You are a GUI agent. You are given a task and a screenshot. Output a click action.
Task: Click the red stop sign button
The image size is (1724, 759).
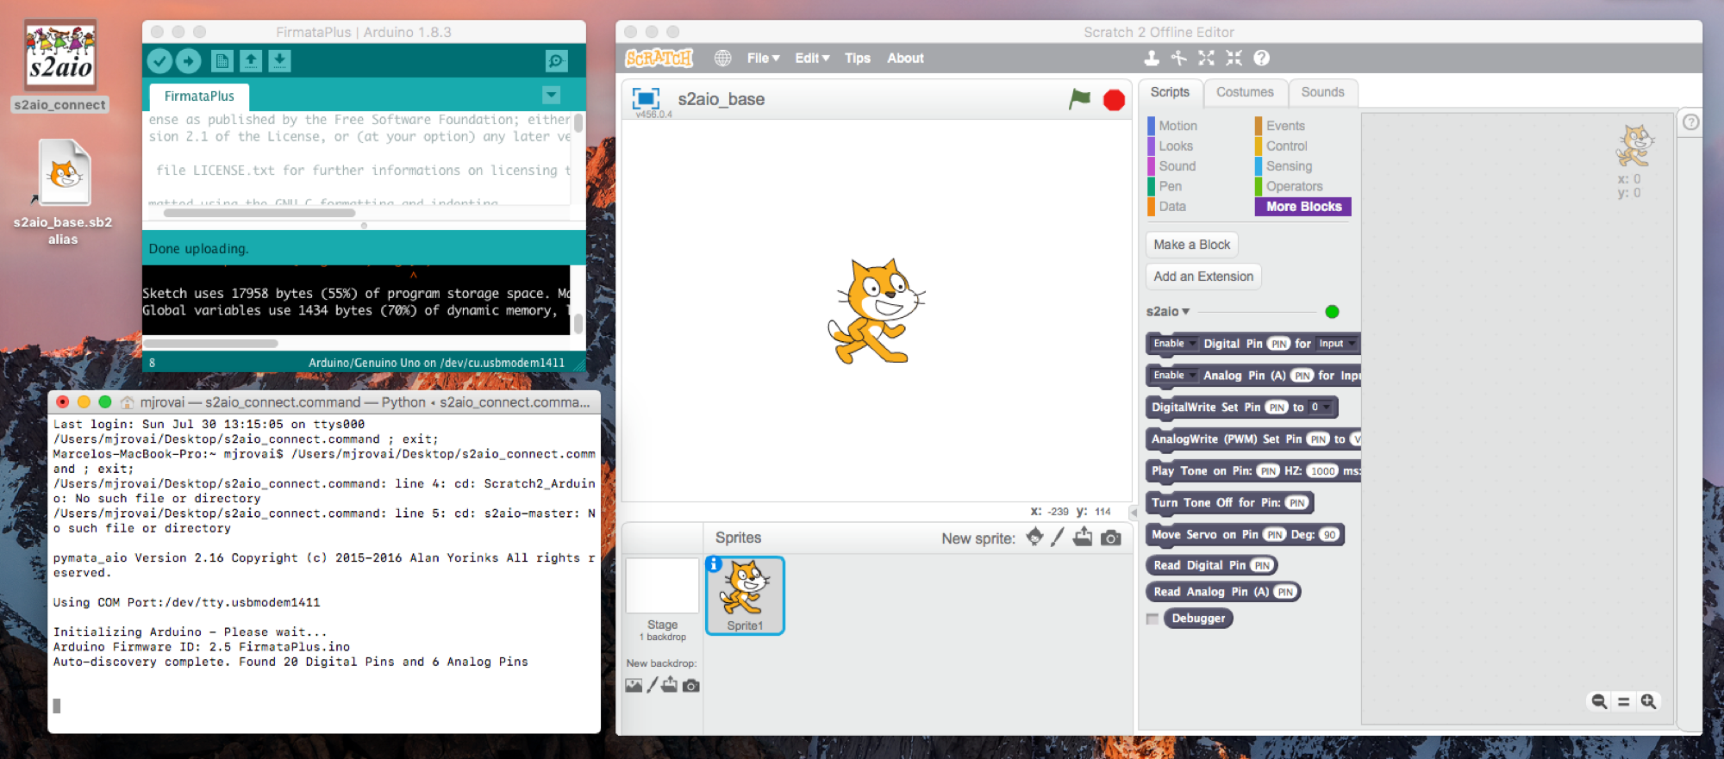1114,100
